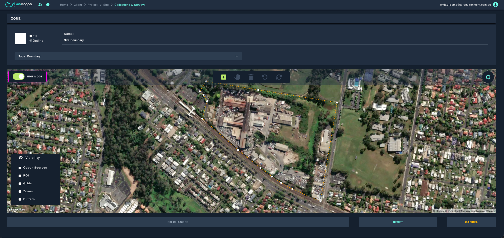Collapse the Visibility panel header
Screen dimensions: 504x238
pos(33,158)
